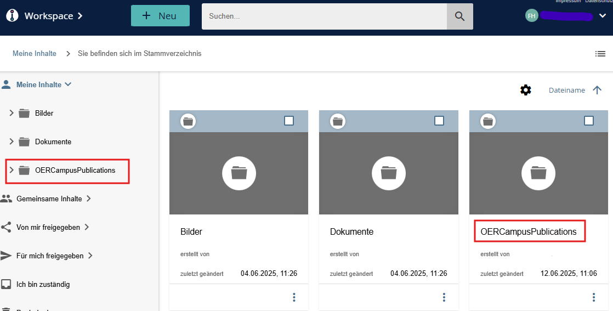The height and width of the screenshot is (311, 613).
Task: Click into the Suchen search field
Action: [x=323, y=16]
